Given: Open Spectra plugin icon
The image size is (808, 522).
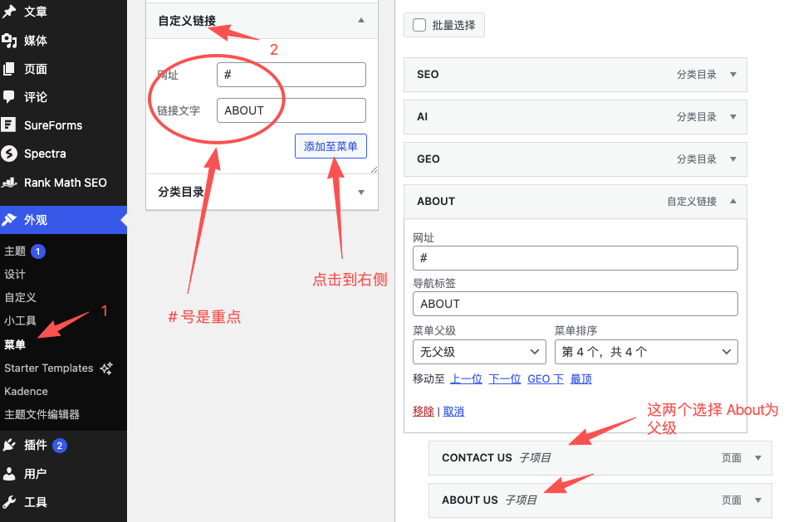Looking at the screenshot, I should point(9,154).
